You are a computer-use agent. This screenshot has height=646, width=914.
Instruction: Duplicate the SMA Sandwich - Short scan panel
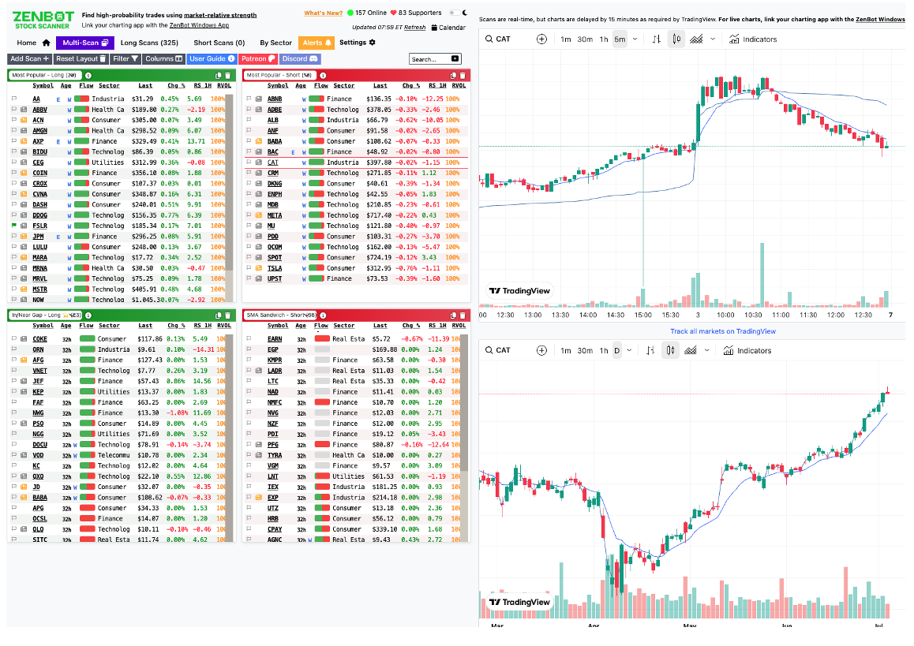(453, 316)
